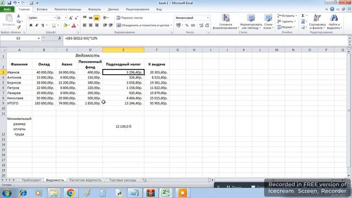Switch to the Формулы ribbon tab

pos(94,9)
